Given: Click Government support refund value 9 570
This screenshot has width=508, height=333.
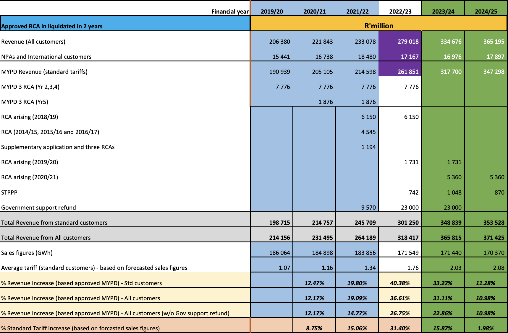Looking at the screenshot, I should click(x=368, y=208).
